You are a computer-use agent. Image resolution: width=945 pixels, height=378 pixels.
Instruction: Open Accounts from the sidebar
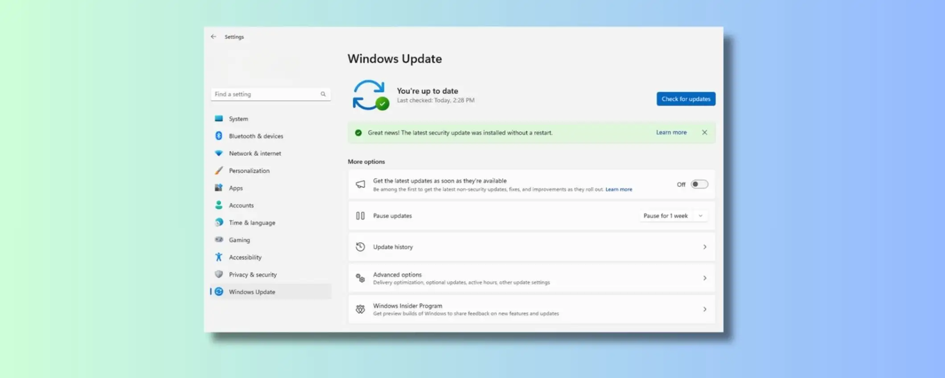click(241, 205)
